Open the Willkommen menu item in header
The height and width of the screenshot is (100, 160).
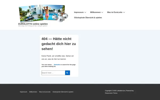(x=95, y=12)
